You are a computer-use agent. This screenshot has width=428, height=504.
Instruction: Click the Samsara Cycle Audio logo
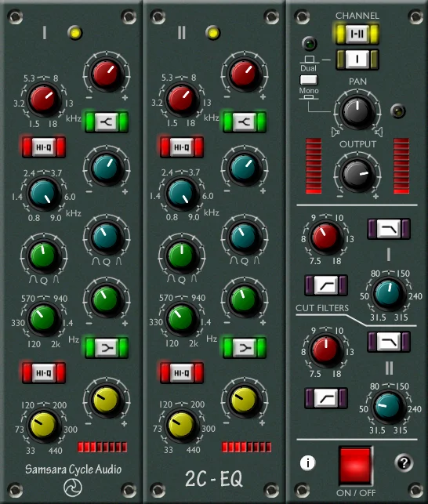(73, 488)
